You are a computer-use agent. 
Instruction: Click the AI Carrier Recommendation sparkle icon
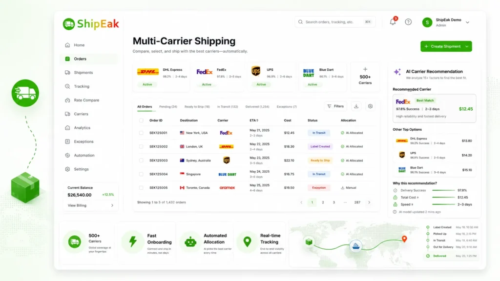(x=397, y=72)
